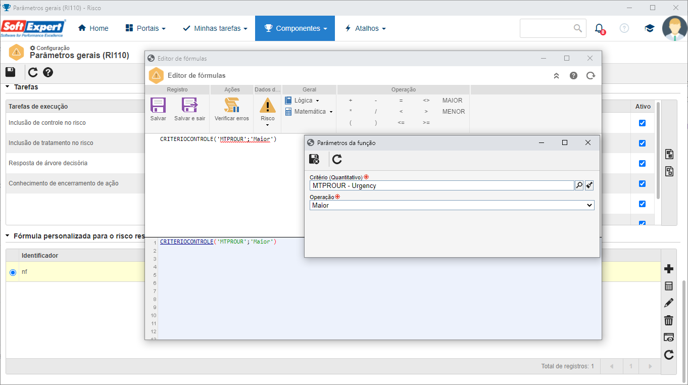Click previous page arrow in pagination
688x385 pixels.
coord(612,366)
